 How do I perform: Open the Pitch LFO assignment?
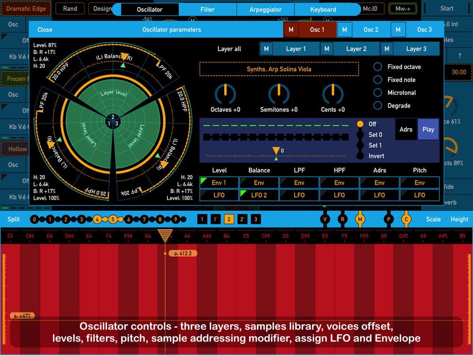[x=420, y=195]
